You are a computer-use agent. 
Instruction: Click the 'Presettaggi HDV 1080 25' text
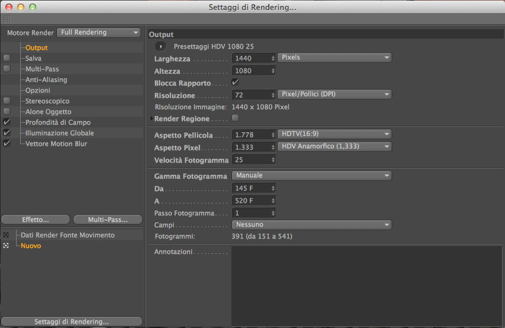coord(214,46)
